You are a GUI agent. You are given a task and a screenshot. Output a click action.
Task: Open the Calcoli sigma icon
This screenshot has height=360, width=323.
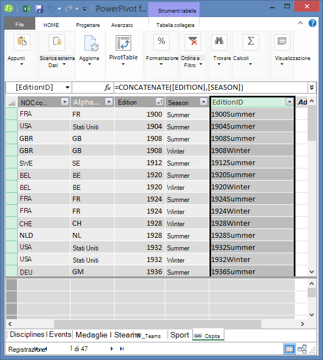[251, 42]
